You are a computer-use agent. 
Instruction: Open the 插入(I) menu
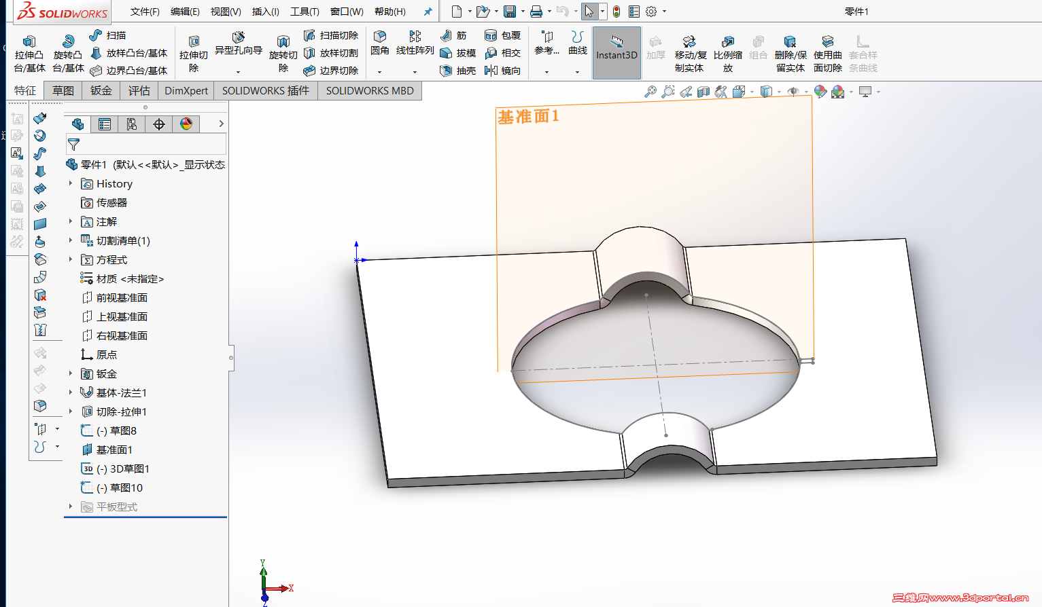coord(265,12)
